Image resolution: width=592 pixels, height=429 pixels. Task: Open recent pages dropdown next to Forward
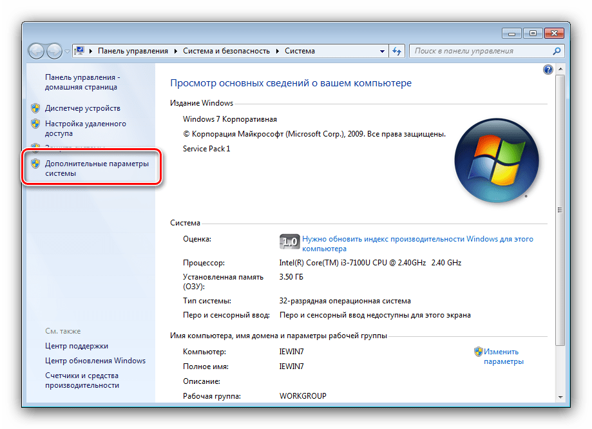pos(67,51)
